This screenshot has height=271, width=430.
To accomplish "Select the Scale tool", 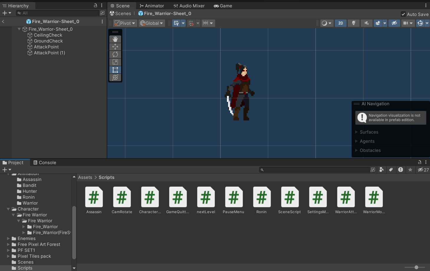I will pyautogui.click(x=115, y=62).
